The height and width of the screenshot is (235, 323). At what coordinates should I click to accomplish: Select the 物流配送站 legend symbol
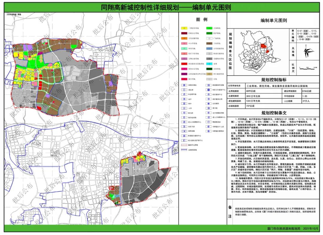209,122
